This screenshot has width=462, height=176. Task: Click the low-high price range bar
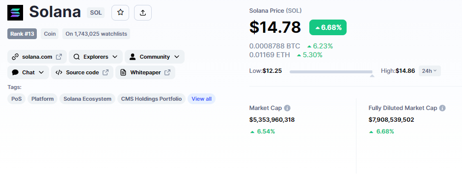tap(331, 72)
